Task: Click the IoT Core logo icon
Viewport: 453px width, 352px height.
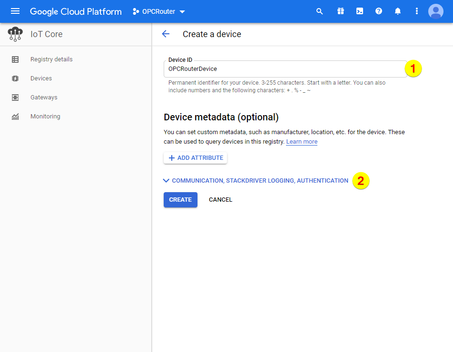Action: [15, 34]
